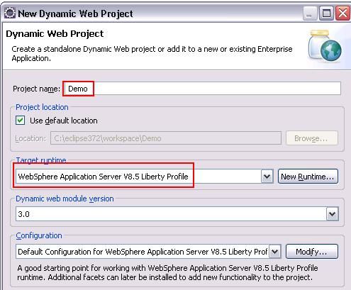Click the Dynamic Web Project heading
Screen dimensions: 351x290
pyautogui.click(x=55, y=33)
